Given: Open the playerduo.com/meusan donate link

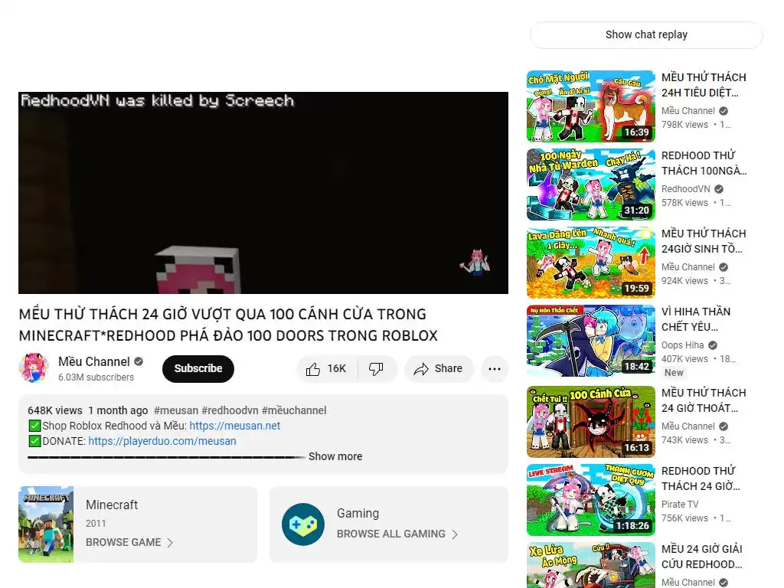Looking at the screenshot, I should click(x=162, y=441).
